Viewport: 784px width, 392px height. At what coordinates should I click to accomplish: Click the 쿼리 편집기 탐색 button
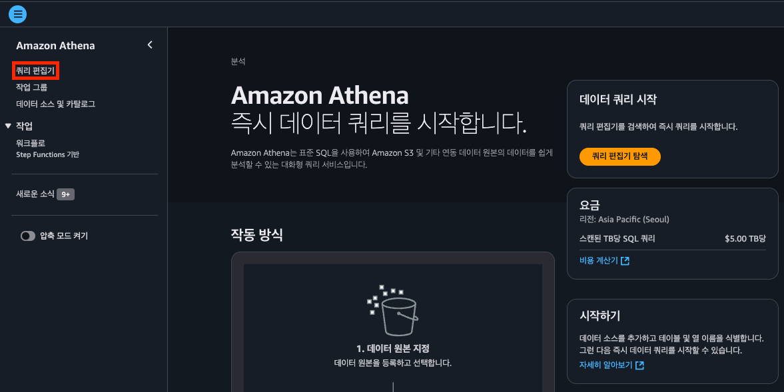pyautogui.click(x=619, y=156)
